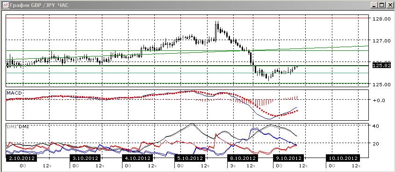Click the 10.10.2012 date marker

(x=343, y=158)
